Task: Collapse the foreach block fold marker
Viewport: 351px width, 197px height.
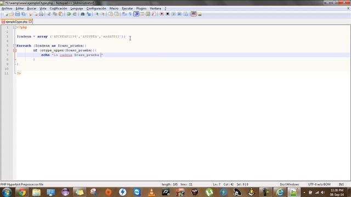Action: (x=15, y=46)
